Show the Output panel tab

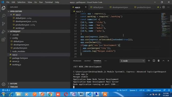click(87, 61)
